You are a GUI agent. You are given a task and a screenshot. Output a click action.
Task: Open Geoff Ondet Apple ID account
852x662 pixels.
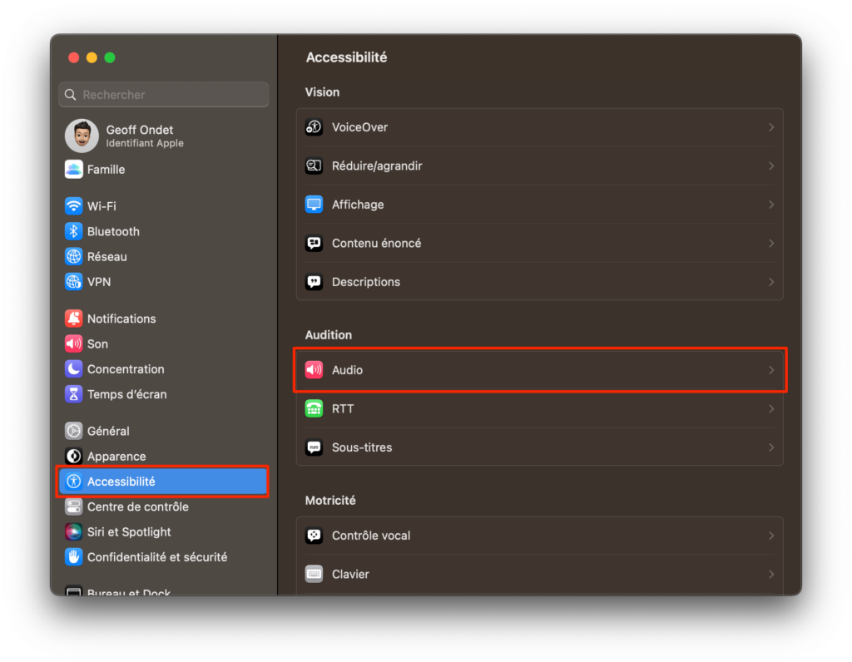click(163, 136)
